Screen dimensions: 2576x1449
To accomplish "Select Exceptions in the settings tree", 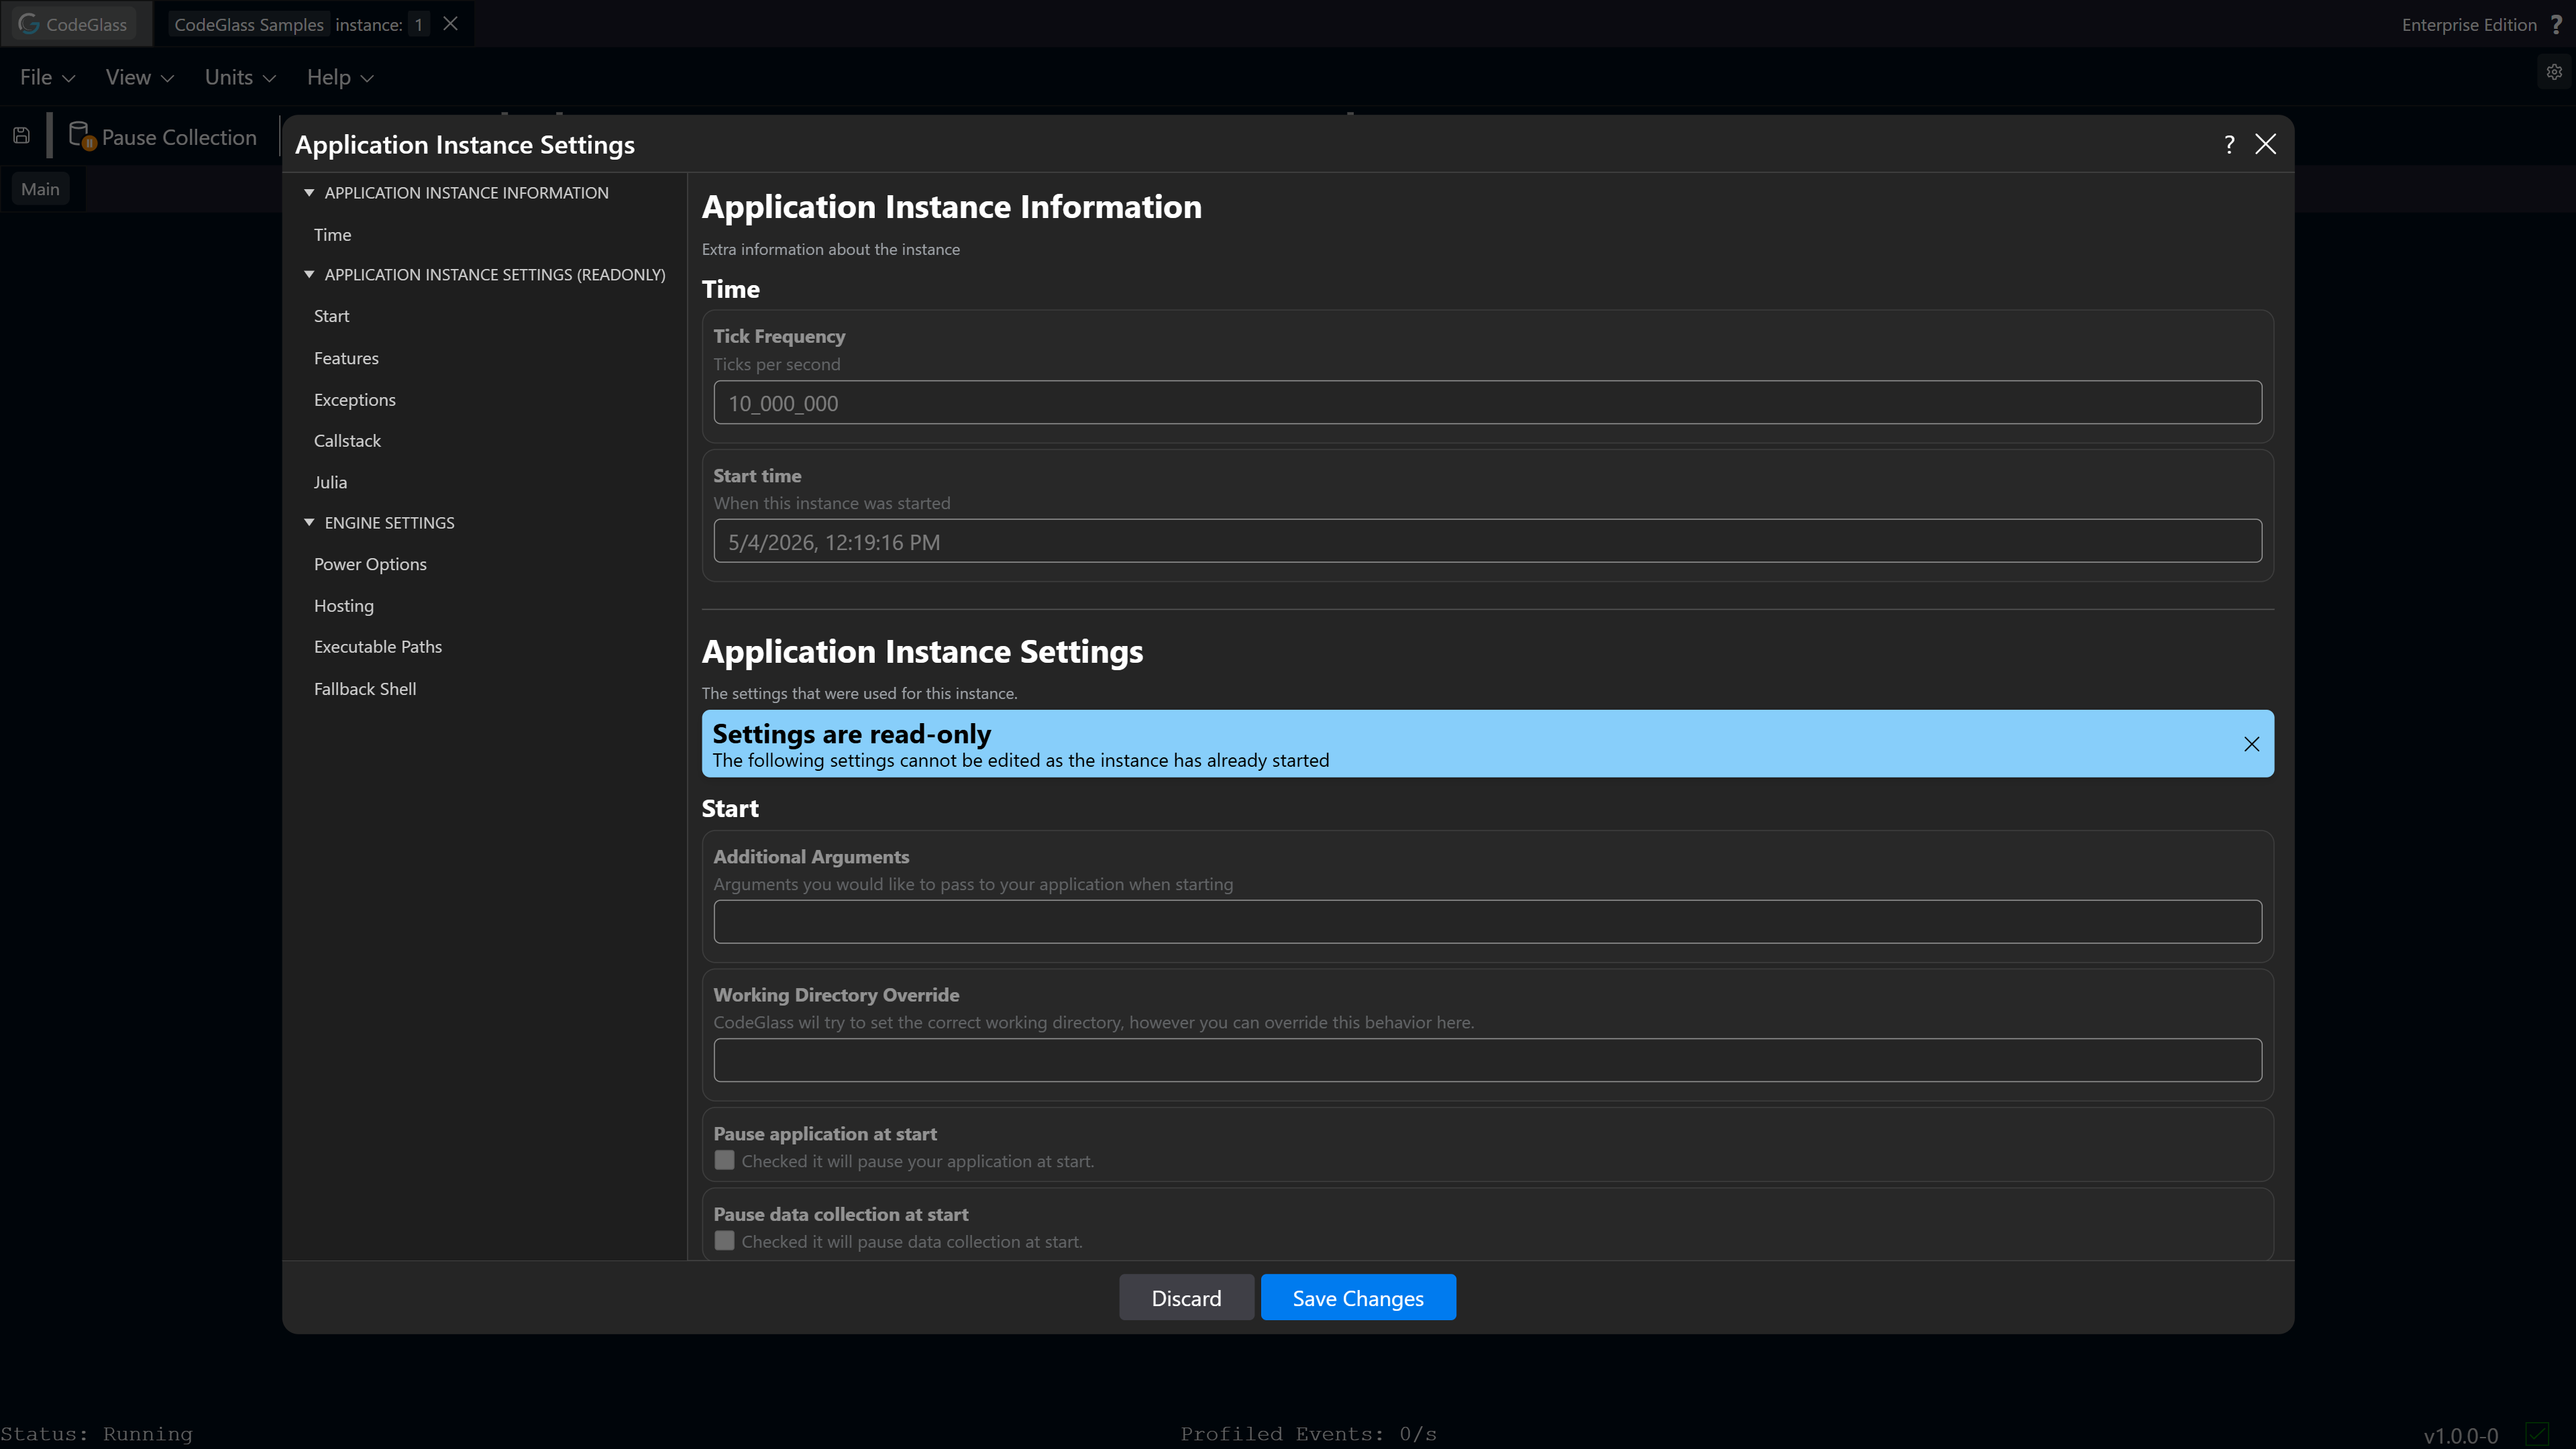I will click(x=354, y=400).
